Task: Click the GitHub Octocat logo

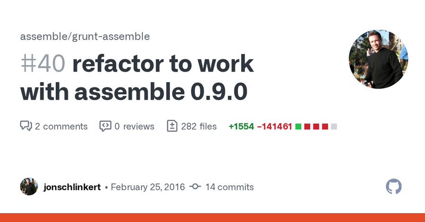Action: (394, 187)
